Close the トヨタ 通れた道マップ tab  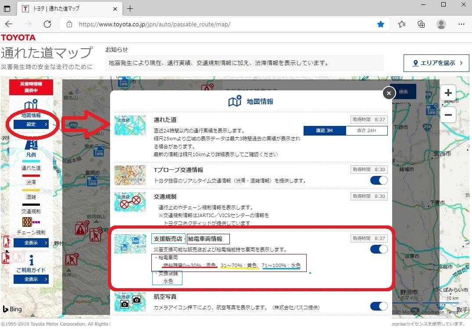115,9
